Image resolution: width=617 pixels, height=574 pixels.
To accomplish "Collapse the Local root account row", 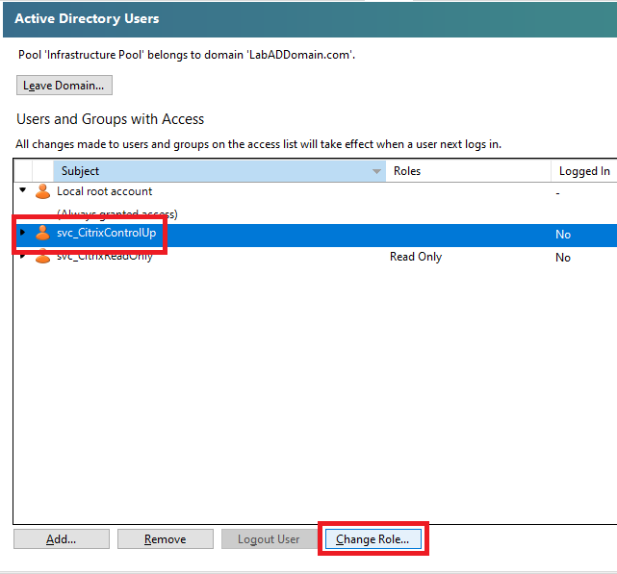I will [x=23, y=190].
